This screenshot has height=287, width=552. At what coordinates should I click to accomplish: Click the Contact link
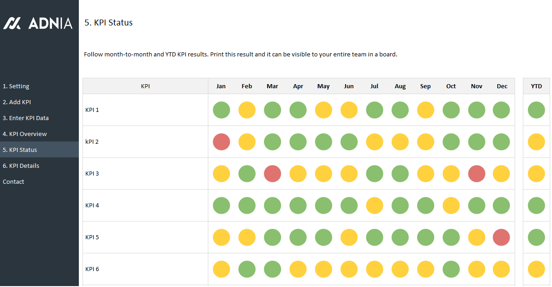(14, 182)
